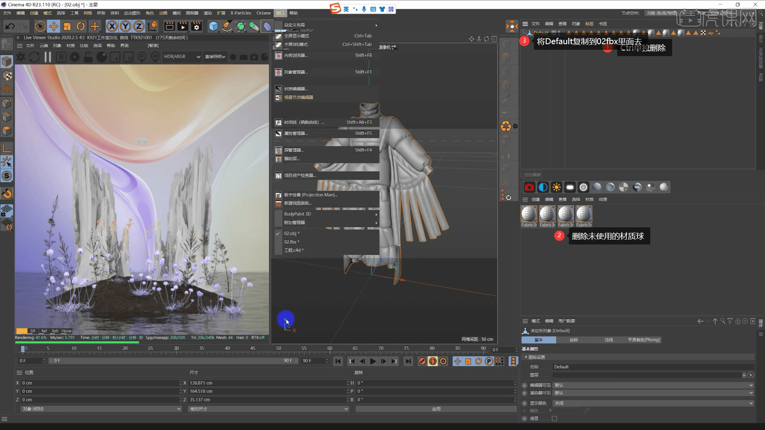Open the 对象(相对) coordinate dropdown
This screenshot has width=765, height=430.
point(100,409)
